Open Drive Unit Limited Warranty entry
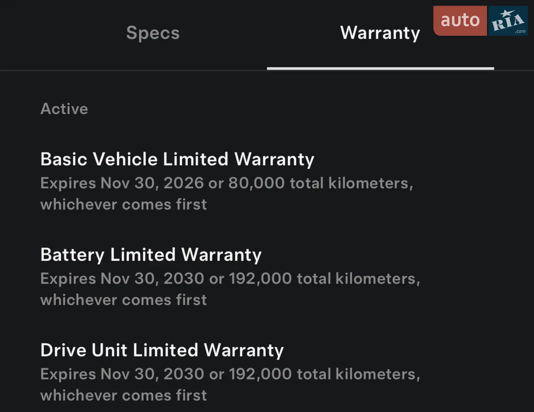 coord(162,350)
